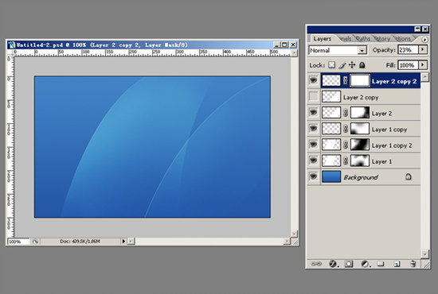Click Delete layer trash icon
Viewport: 438px width, 294px height.
(413, 264)
